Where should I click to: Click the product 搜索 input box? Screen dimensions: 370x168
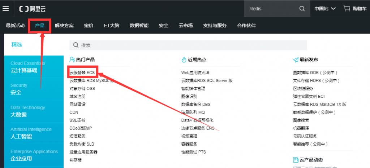click(188, 45)
